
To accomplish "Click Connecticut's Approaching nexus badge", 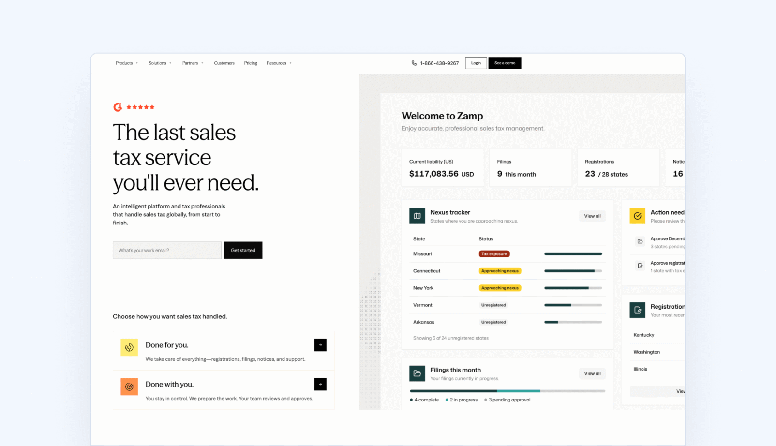I will [x=500, y=271].
